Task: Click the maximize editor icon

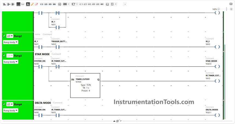Action: [231, 4]
